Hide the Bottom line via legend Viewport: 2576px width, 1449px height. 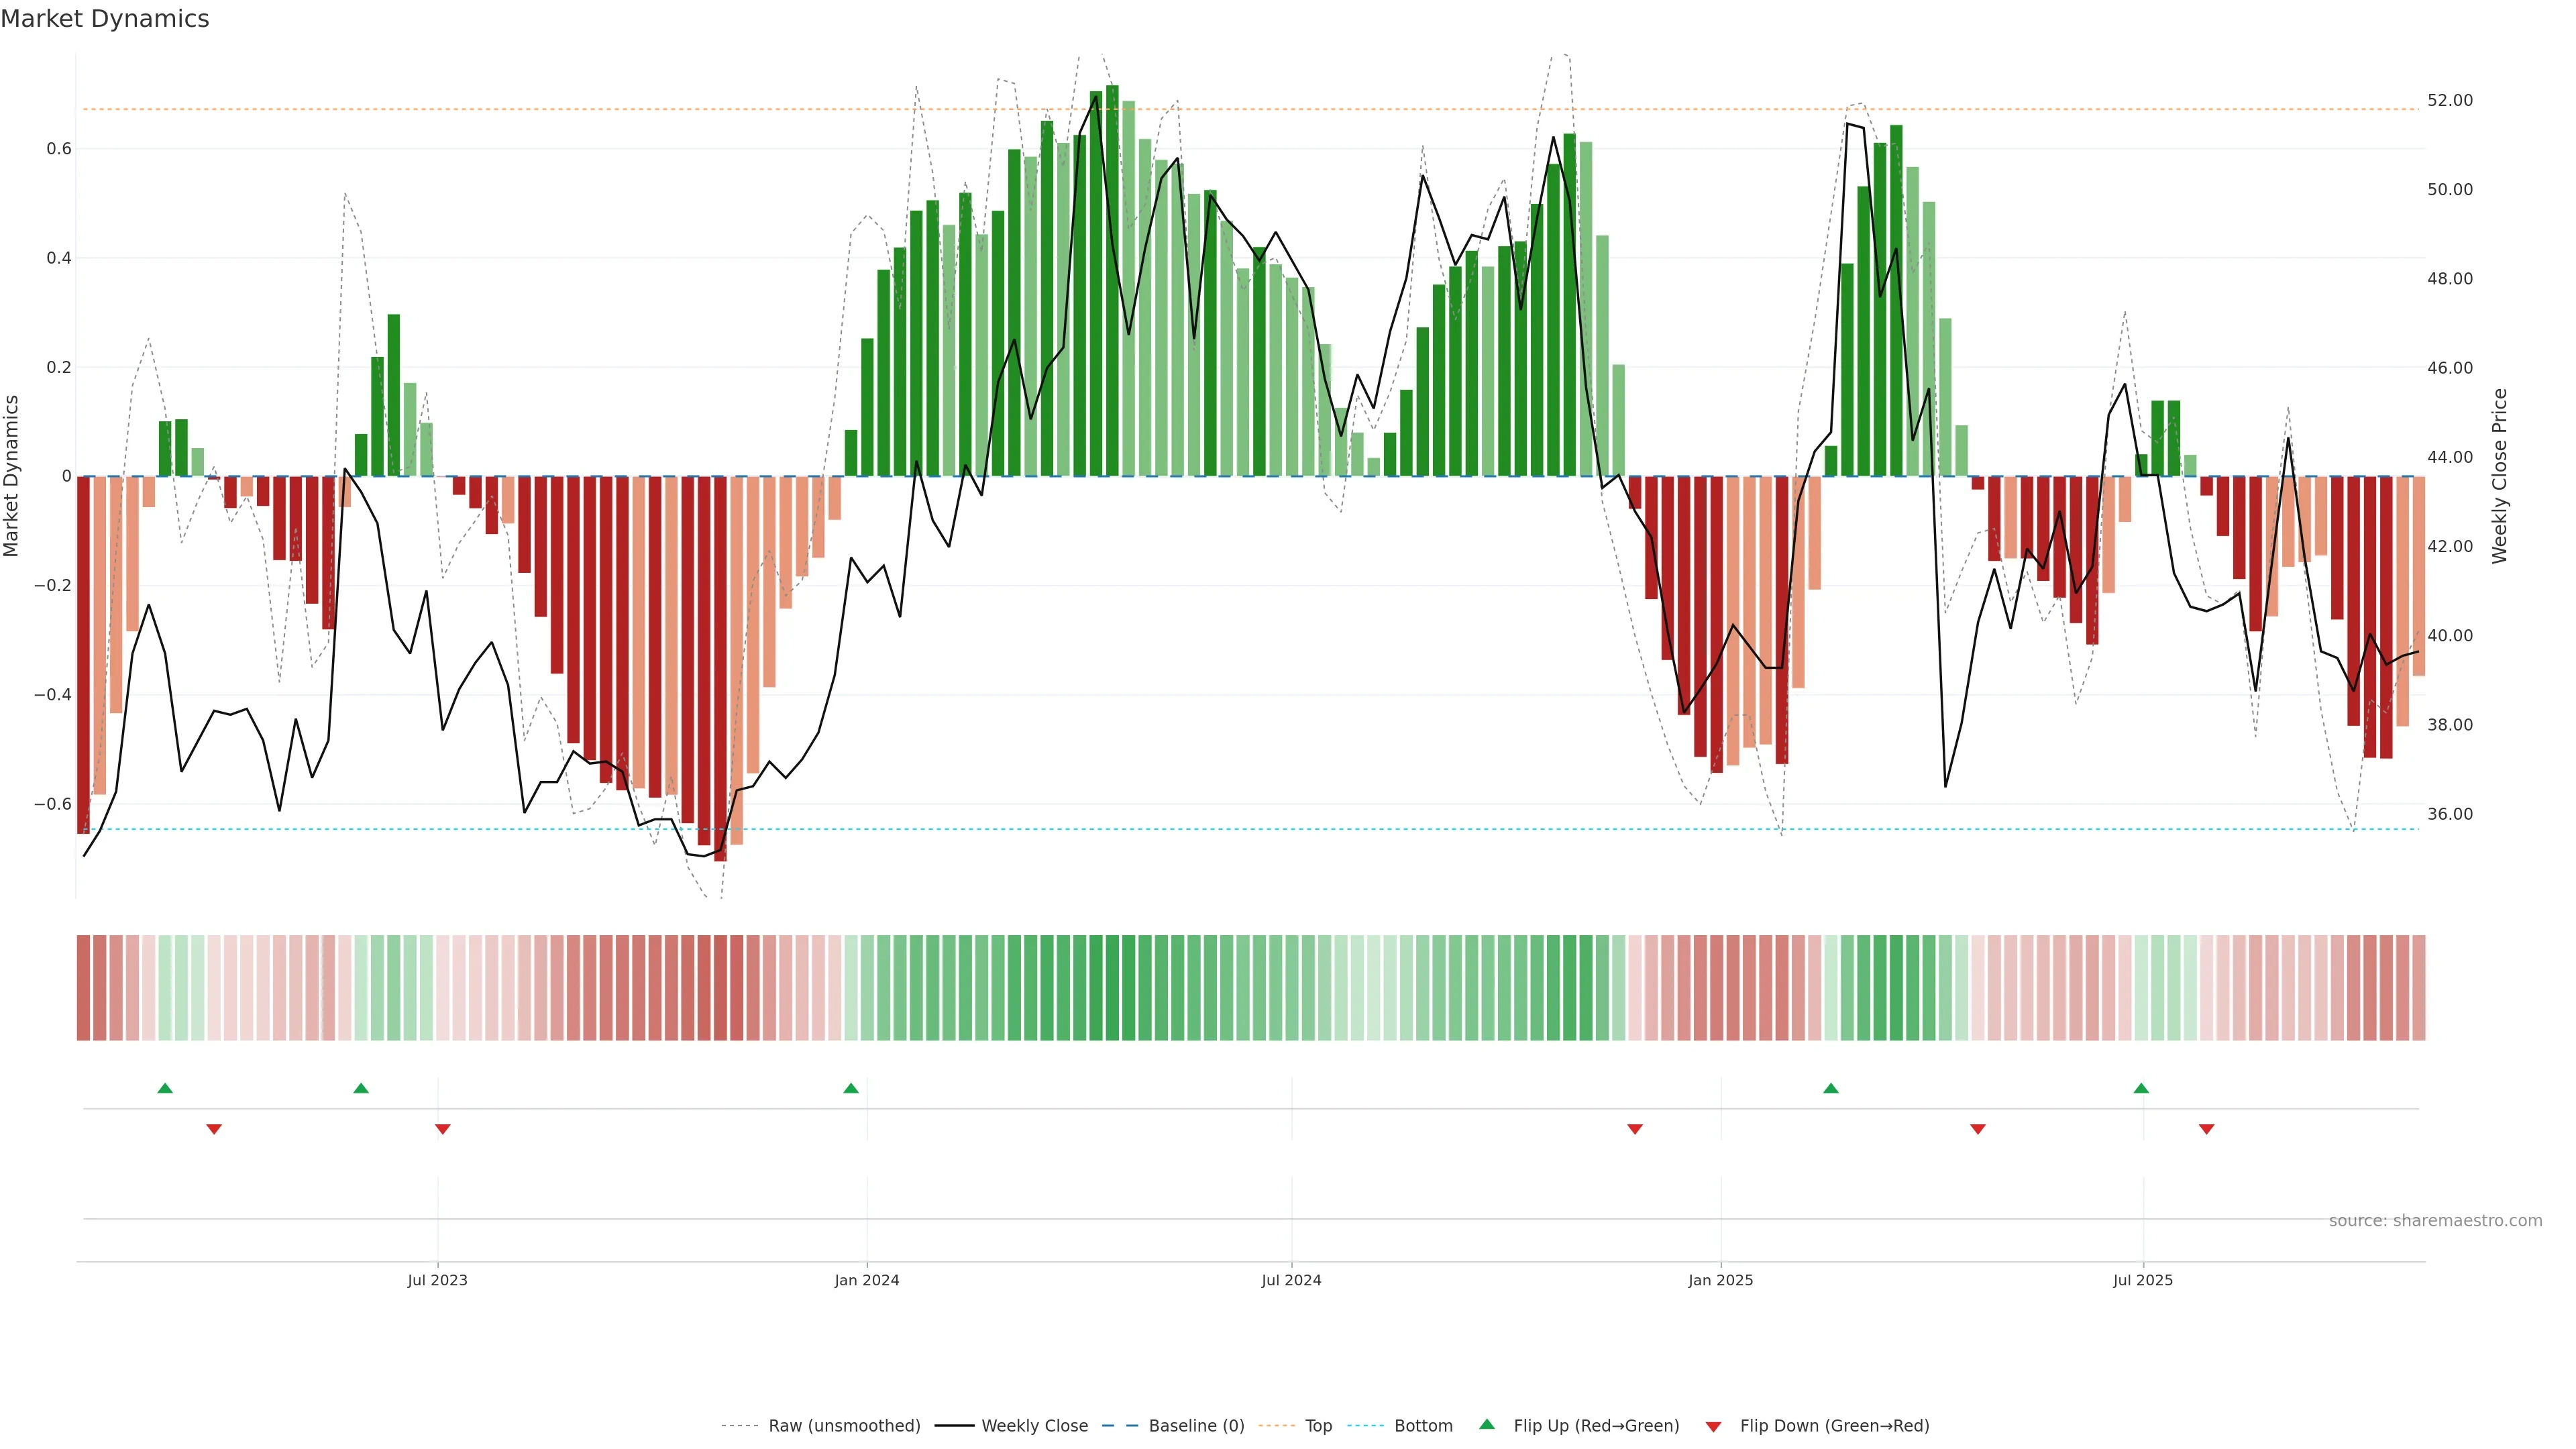(1423, 1426)
